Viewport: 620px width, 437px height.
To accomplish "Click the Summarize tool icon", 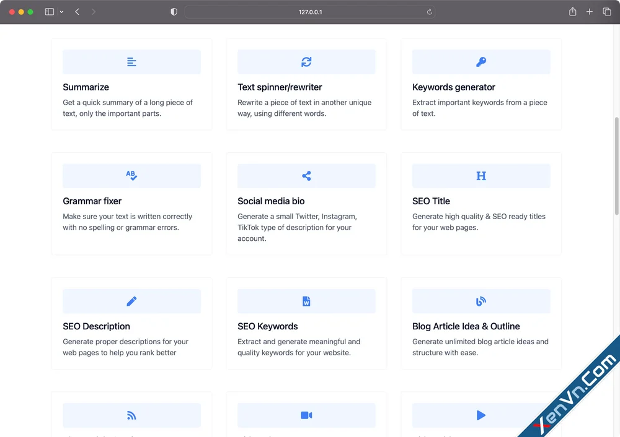I will [x=131, y=61].
